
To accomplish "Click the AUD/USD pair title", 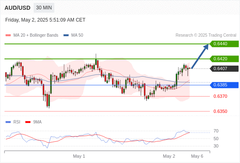I will (17, 8).
